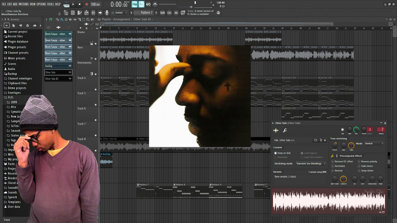397x223 pixels.
Task: Click the red record button
Action: point(87,4)
